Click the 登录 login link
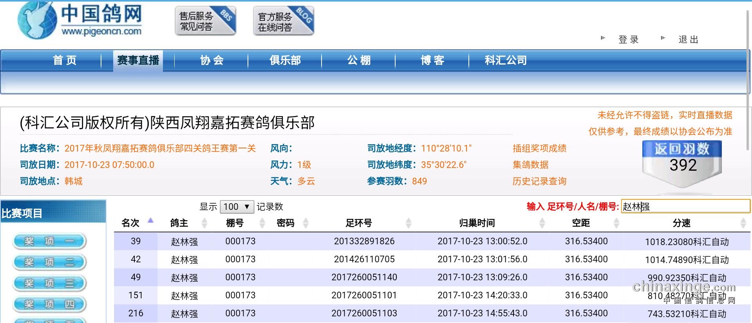This screenshot has width=752, height=323. [x=628, y=40]
